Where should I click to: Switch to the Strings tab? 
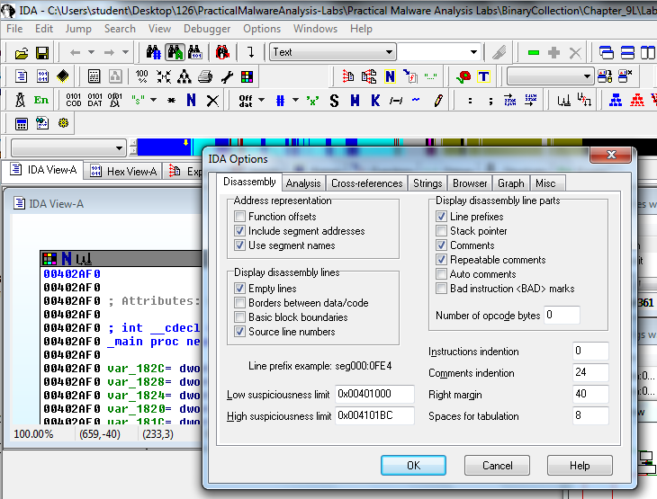click(x=427, y=183)
